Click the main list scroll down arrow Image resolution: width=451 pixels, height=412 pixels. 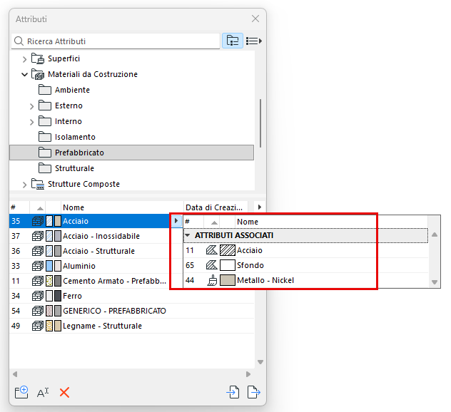[260, 362]
